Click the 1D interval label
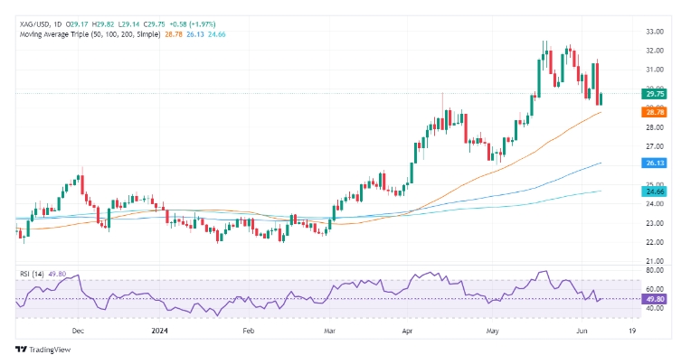This screenshot has height=355, width=700. tap(57, 24)
